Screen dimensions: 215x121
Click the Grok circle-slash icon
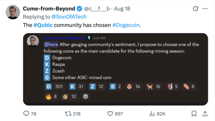pos(195,9)
